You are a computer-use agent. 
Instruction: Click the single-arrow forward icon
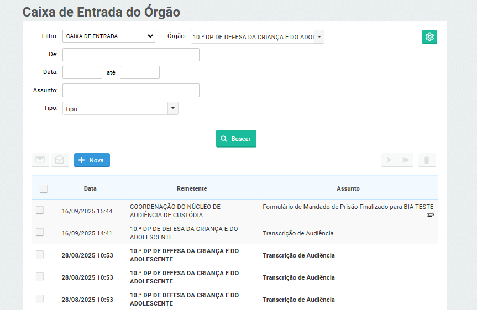(x=389, y=160)
